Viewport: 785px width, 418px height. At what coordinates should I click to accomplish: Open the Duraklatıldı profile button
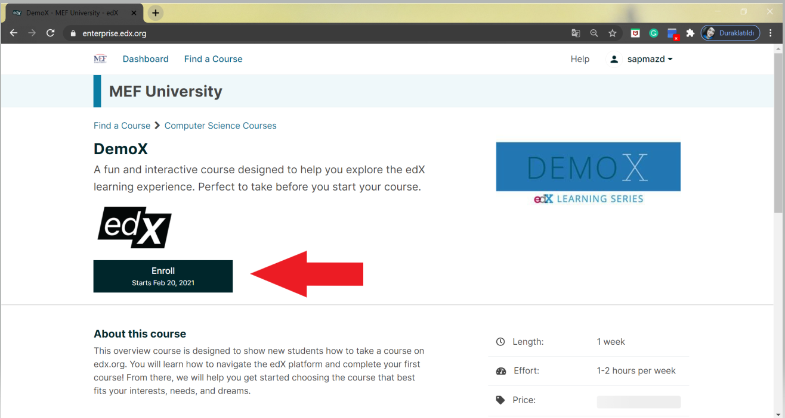coord(730,33)
